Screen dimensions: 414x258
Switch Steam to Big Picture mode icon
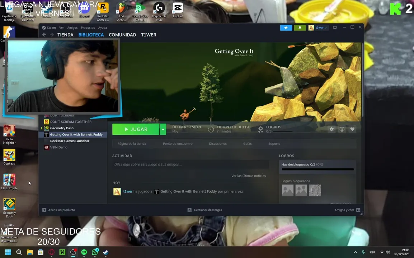tap(335, 28)
